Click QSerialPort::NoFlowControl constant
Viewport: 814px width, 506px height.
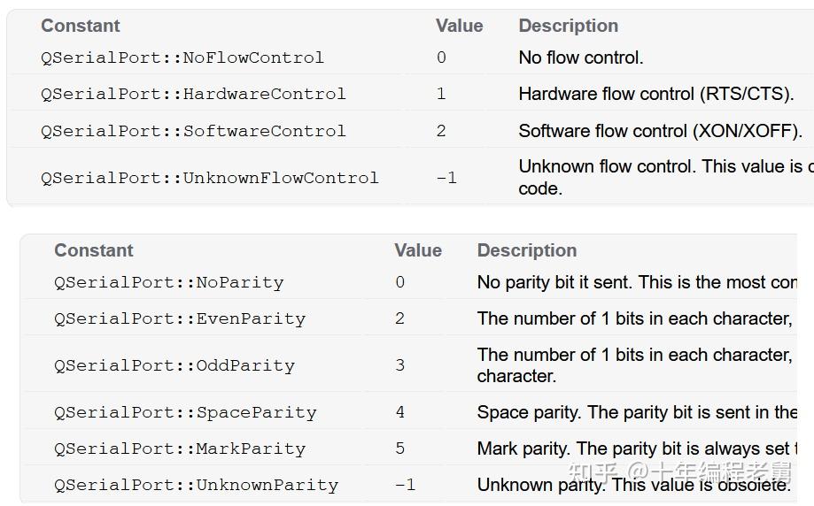[x=182, y=57]
